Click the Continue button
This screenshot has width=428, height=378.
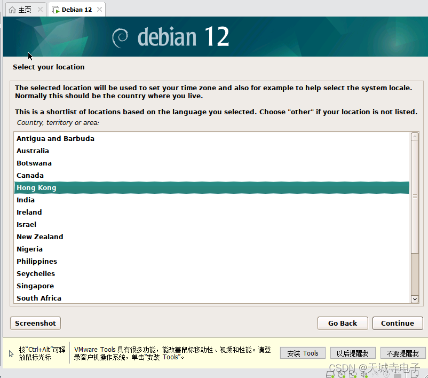click(x=397, y=323)
